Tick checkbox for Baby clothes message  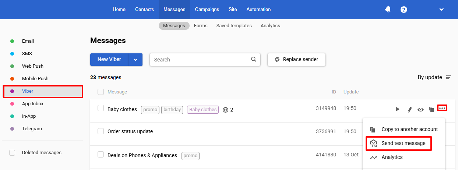pyautogui.click(x=101, y=108)
